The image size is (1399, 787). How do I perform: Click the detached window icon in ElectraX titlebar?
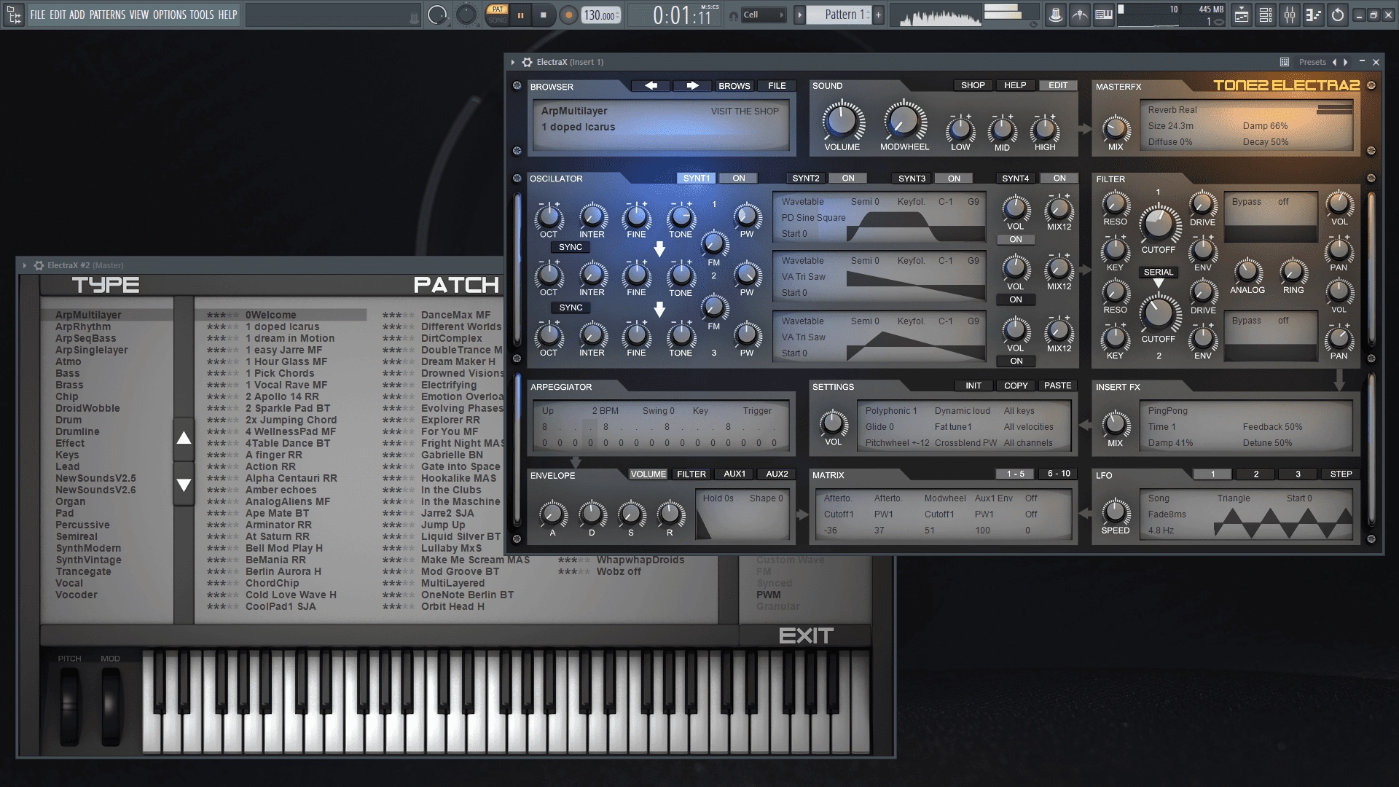coord(1285,62)
